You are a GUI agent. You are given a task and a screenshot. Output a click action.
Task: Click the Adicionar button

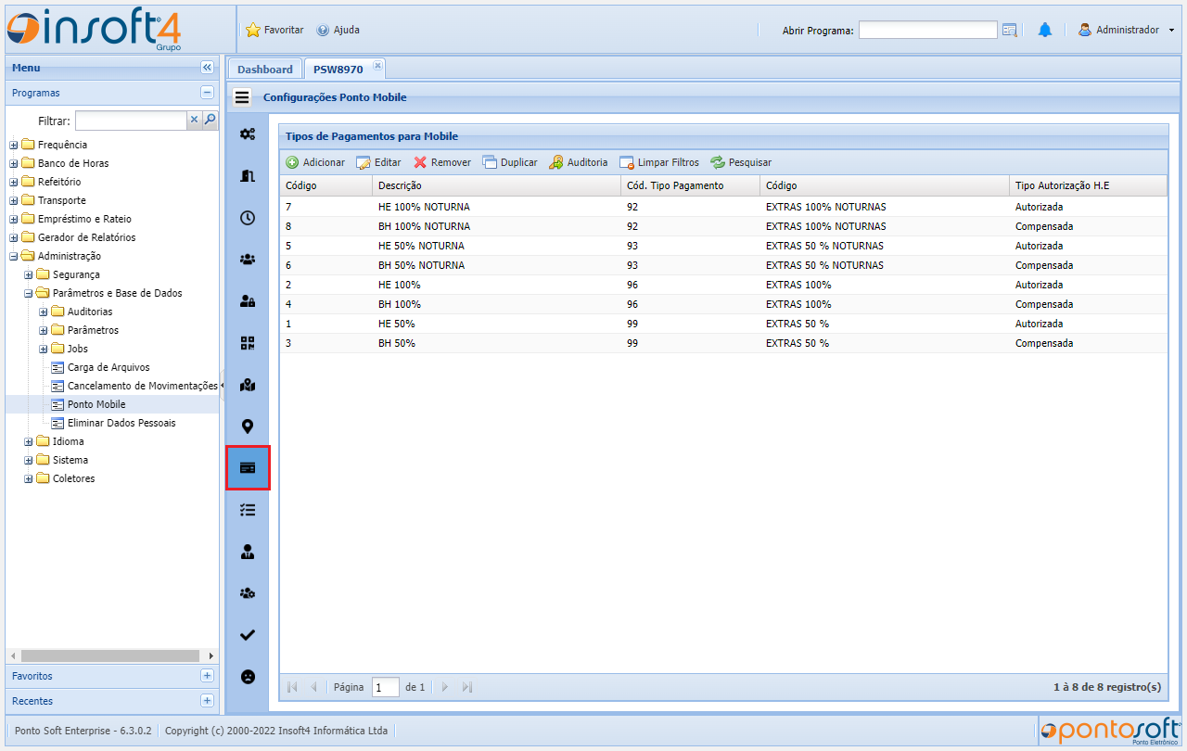coord(315,162)
